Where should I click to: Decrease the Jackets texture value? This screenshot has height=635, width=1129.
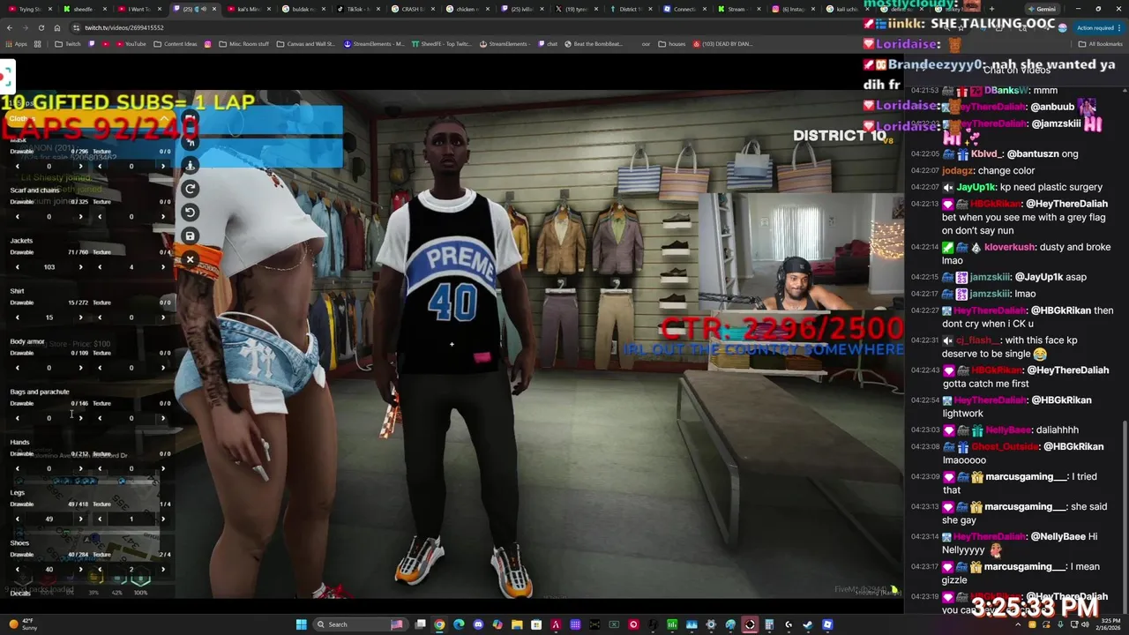coord(100,266)
